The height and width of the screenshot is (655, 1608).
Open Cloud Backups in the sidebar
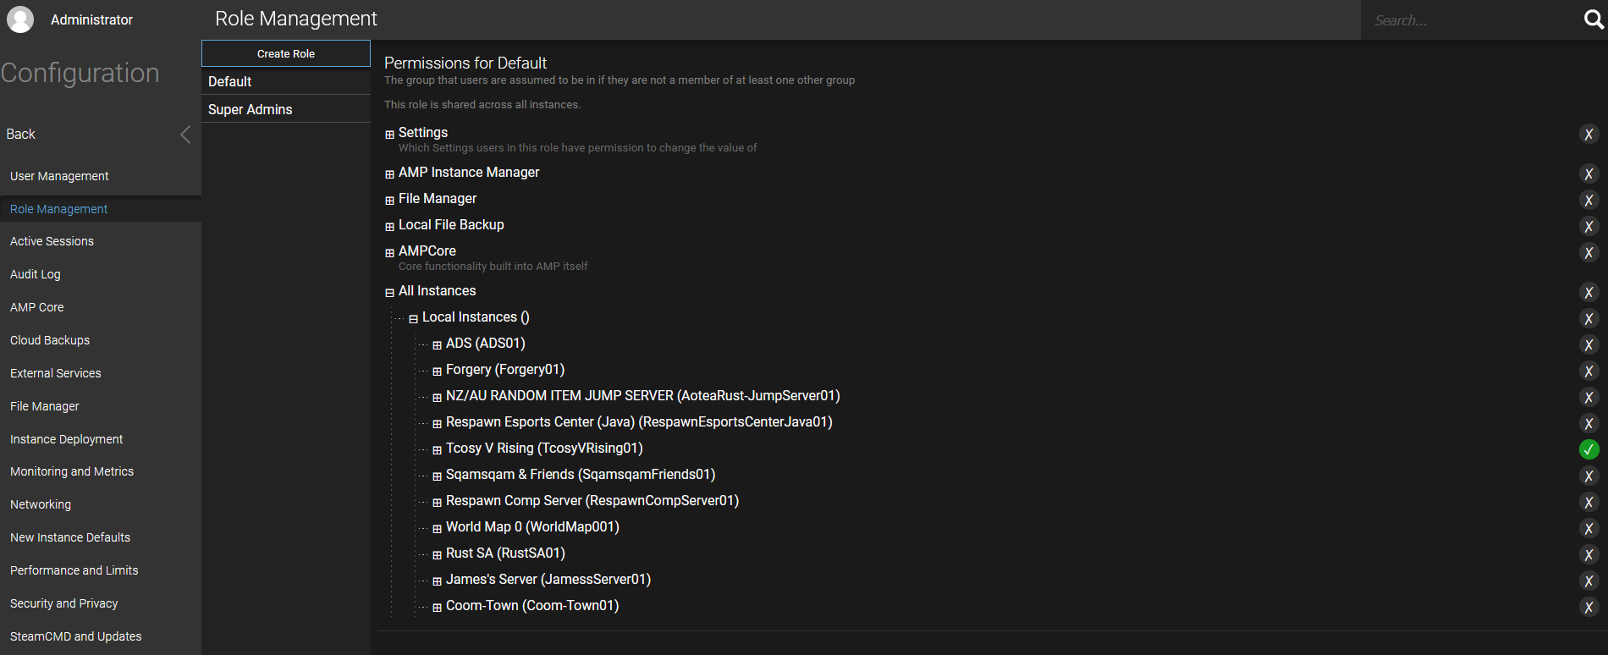[x=101, y=340]
